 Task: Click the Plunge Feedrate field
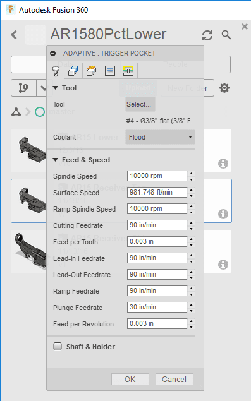click(x=157, y=307)
